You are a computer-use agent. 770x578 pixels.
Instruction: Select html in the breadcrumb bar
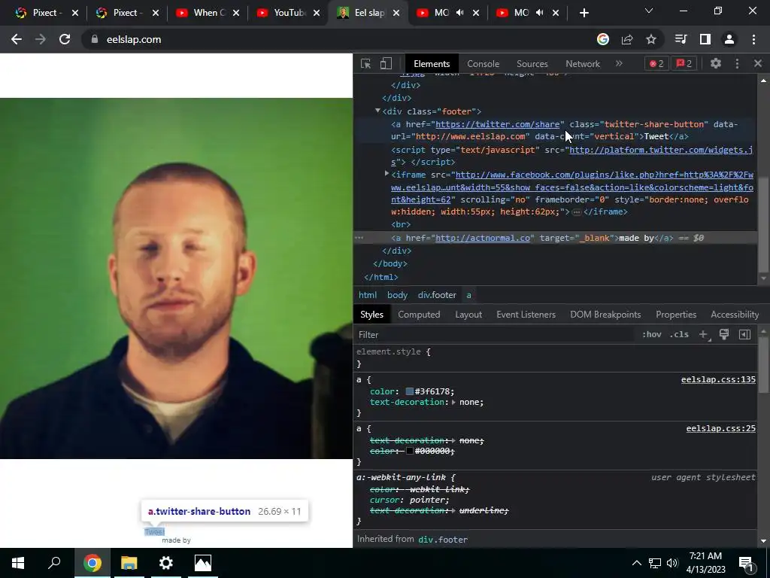click(367, 295)
